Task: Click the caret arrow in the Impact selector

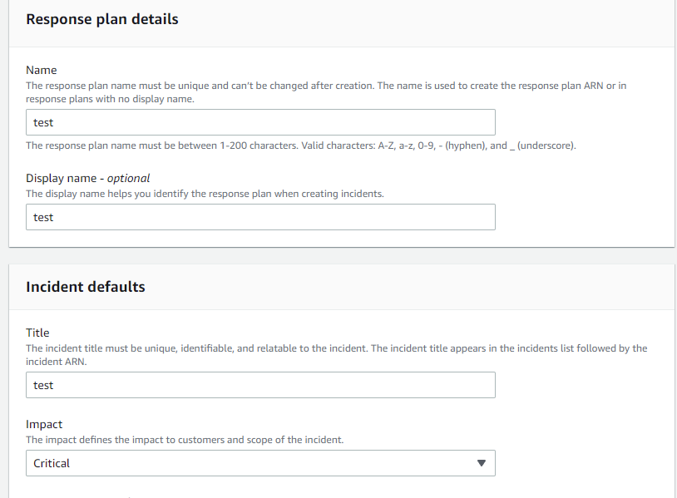Action: 481,463
